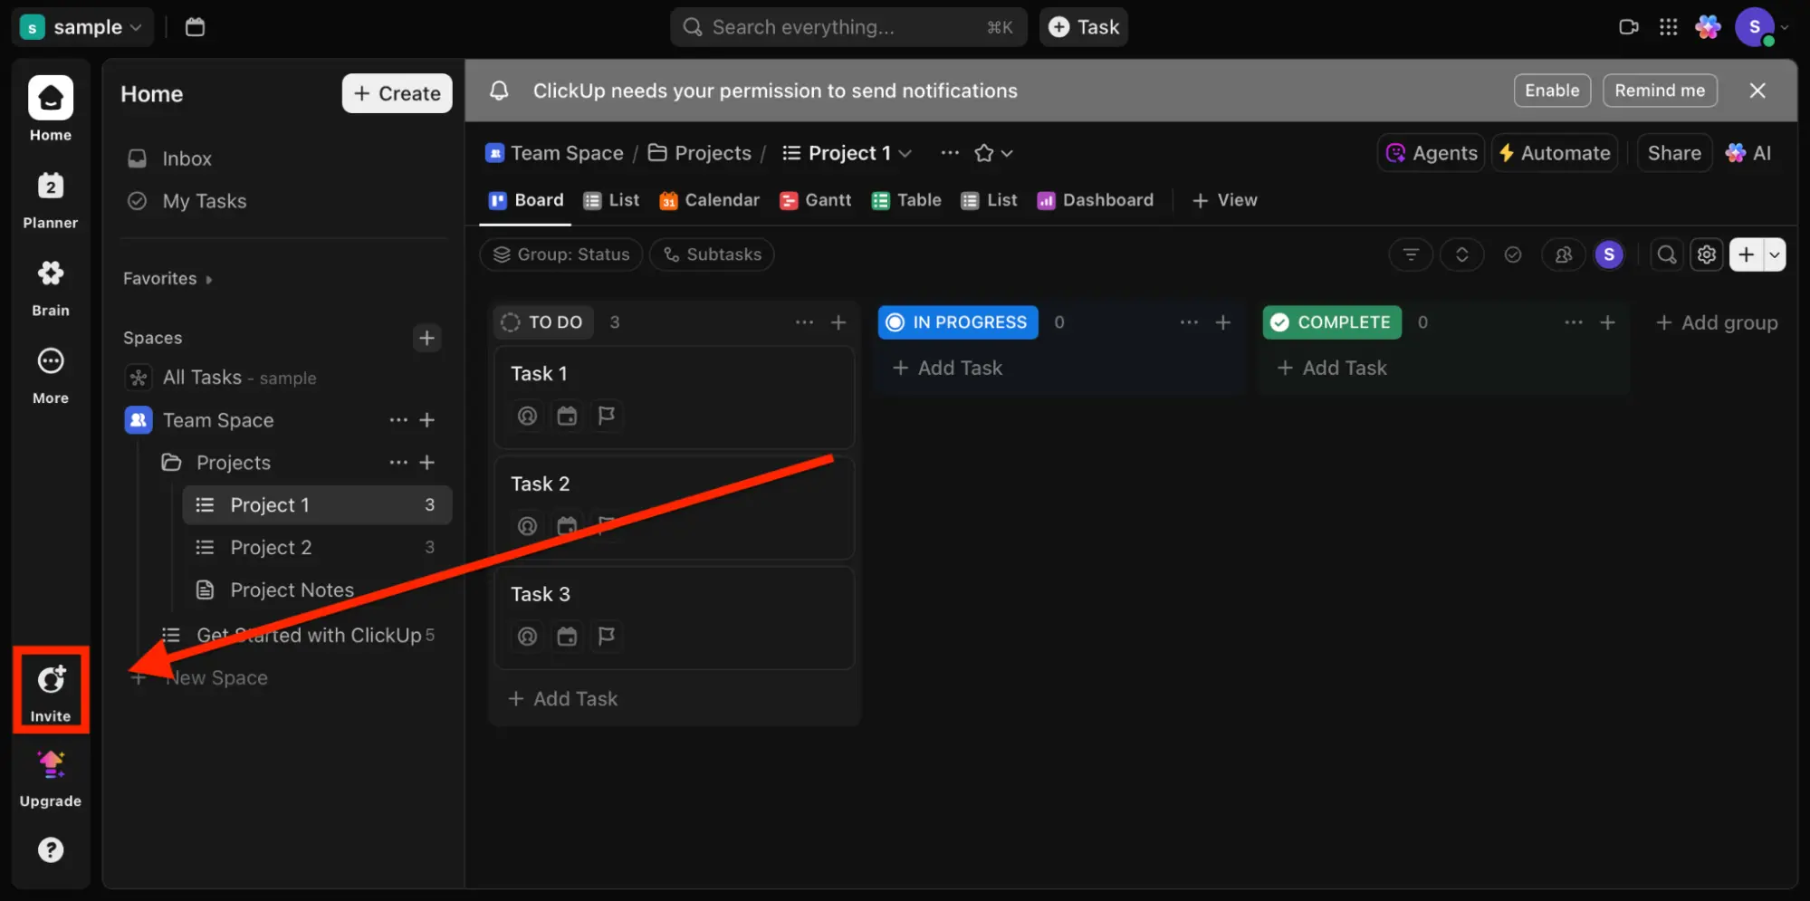Viewport: 1810px width, 901px height.
Task: Open the apps grid icon
Action: point(1668,27)
